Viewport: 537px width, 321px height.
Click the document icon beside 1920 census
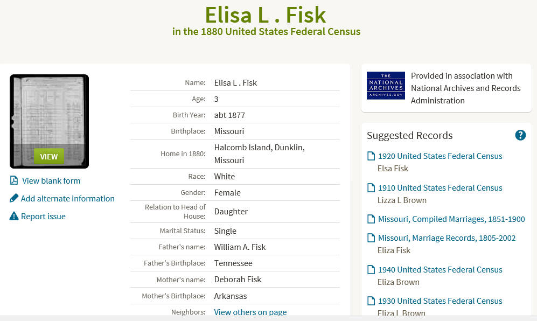(x=371, y=156)
